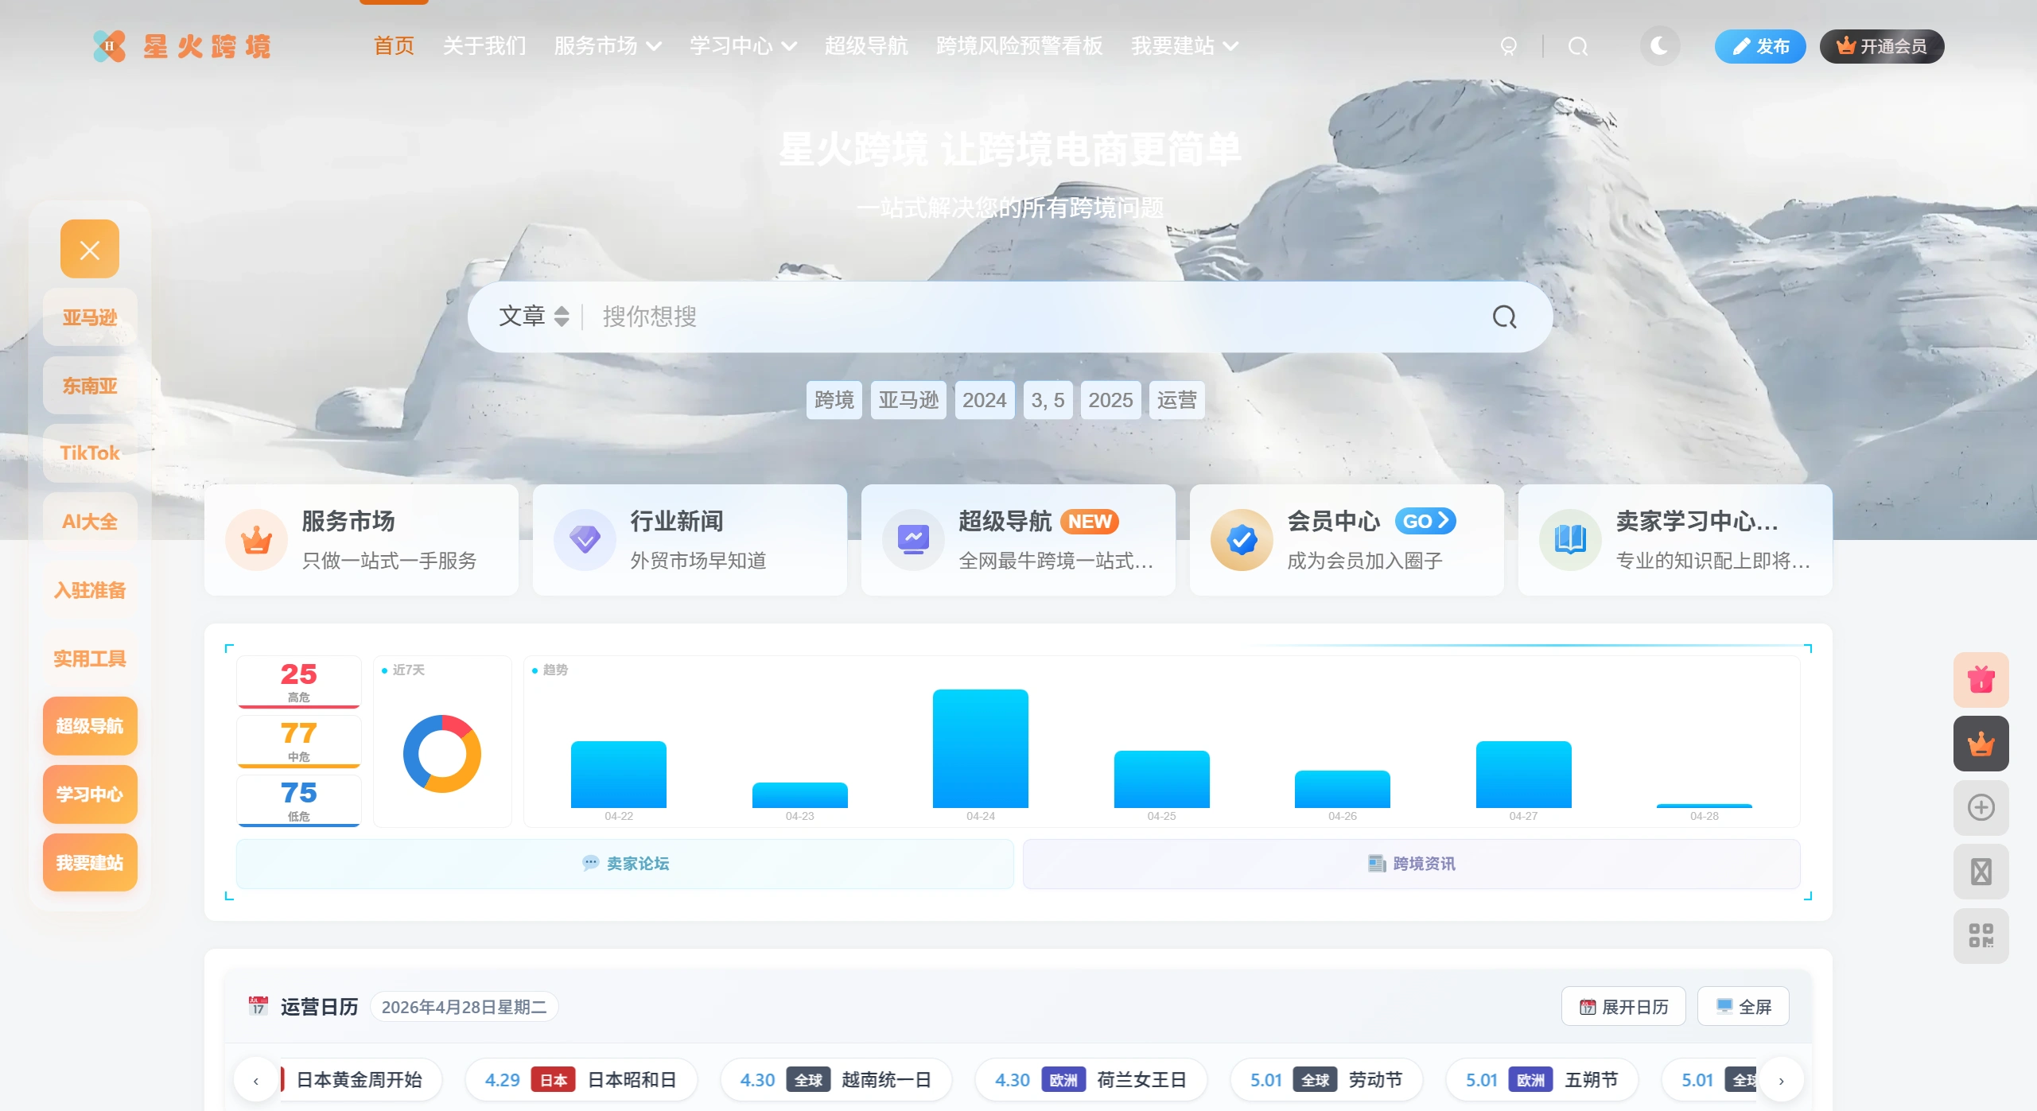
Task: Close the left category sidebar panel
Action: click(x=89, y=249)
